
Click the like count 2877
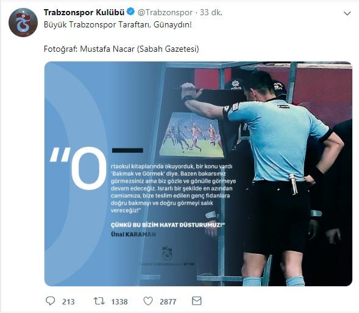168,301
